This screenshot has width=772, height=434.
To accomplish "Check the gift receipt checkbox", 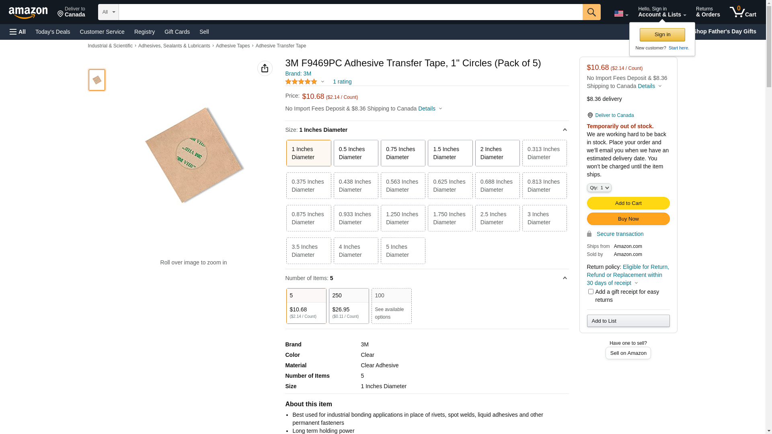I will click(x=590, y=292).
